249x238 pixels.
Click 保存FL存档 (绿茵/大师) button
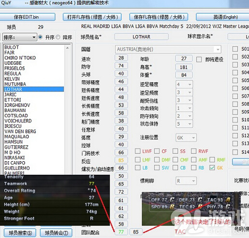tap(159, 17)
